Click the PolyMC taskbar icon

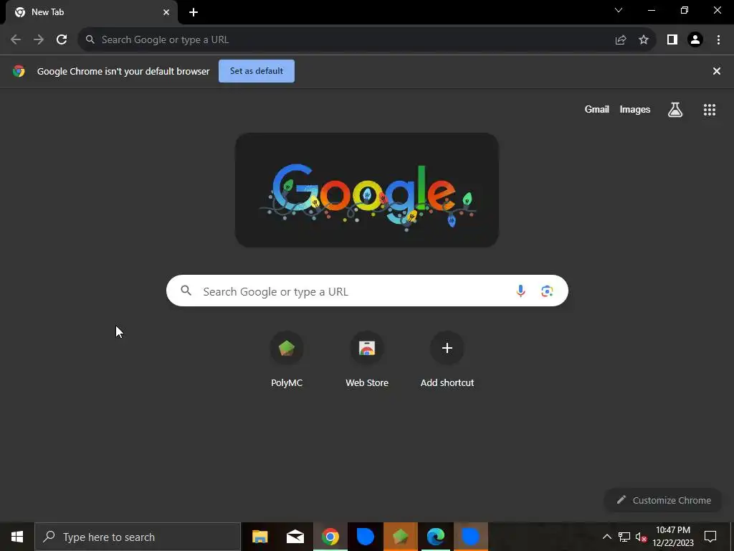[x=400, y=537]
